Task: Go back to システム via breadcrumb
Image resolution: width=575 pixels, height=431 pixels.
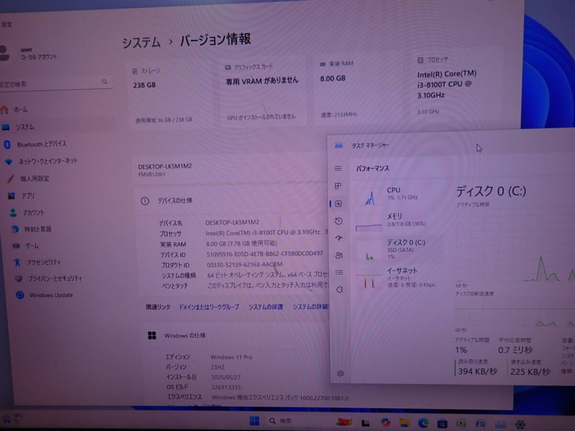Action: click(x=141, y=42)
